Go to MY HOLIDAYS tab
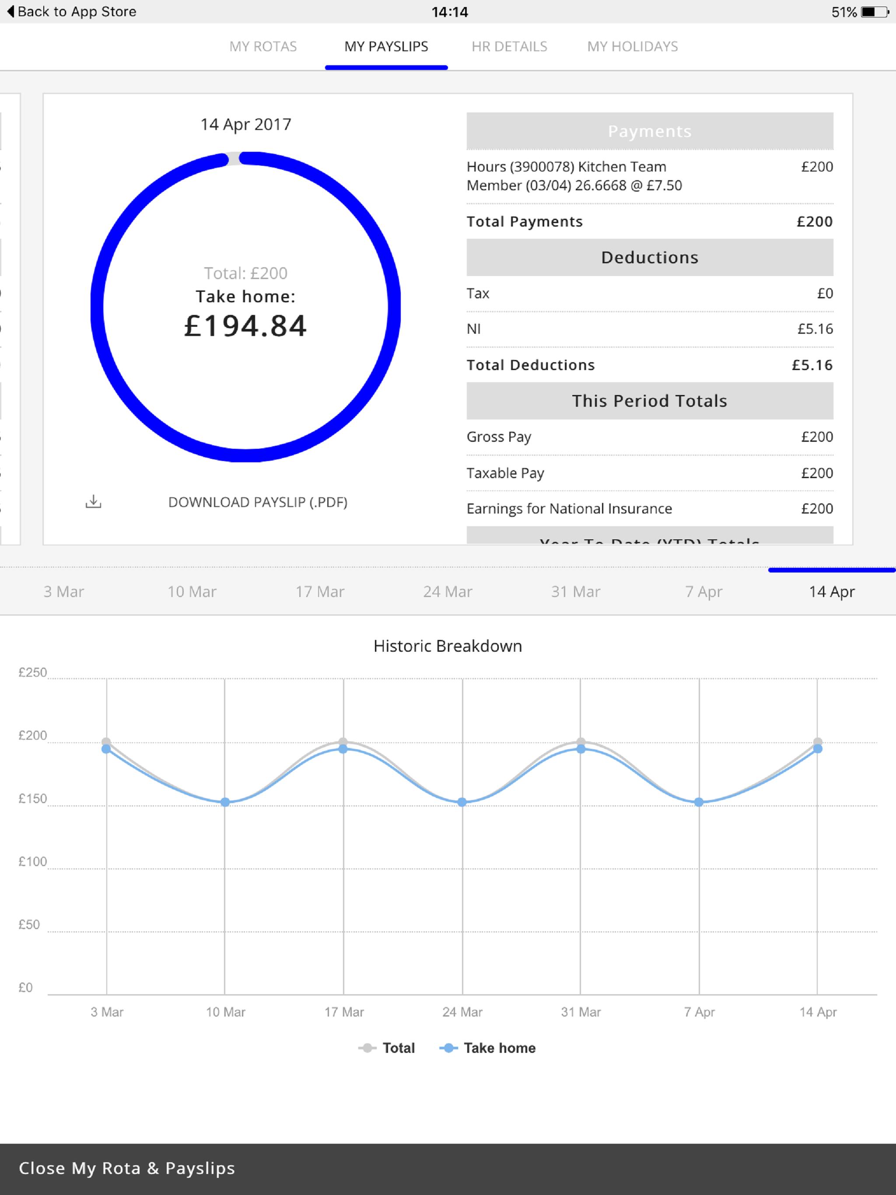 click(633, 46)
